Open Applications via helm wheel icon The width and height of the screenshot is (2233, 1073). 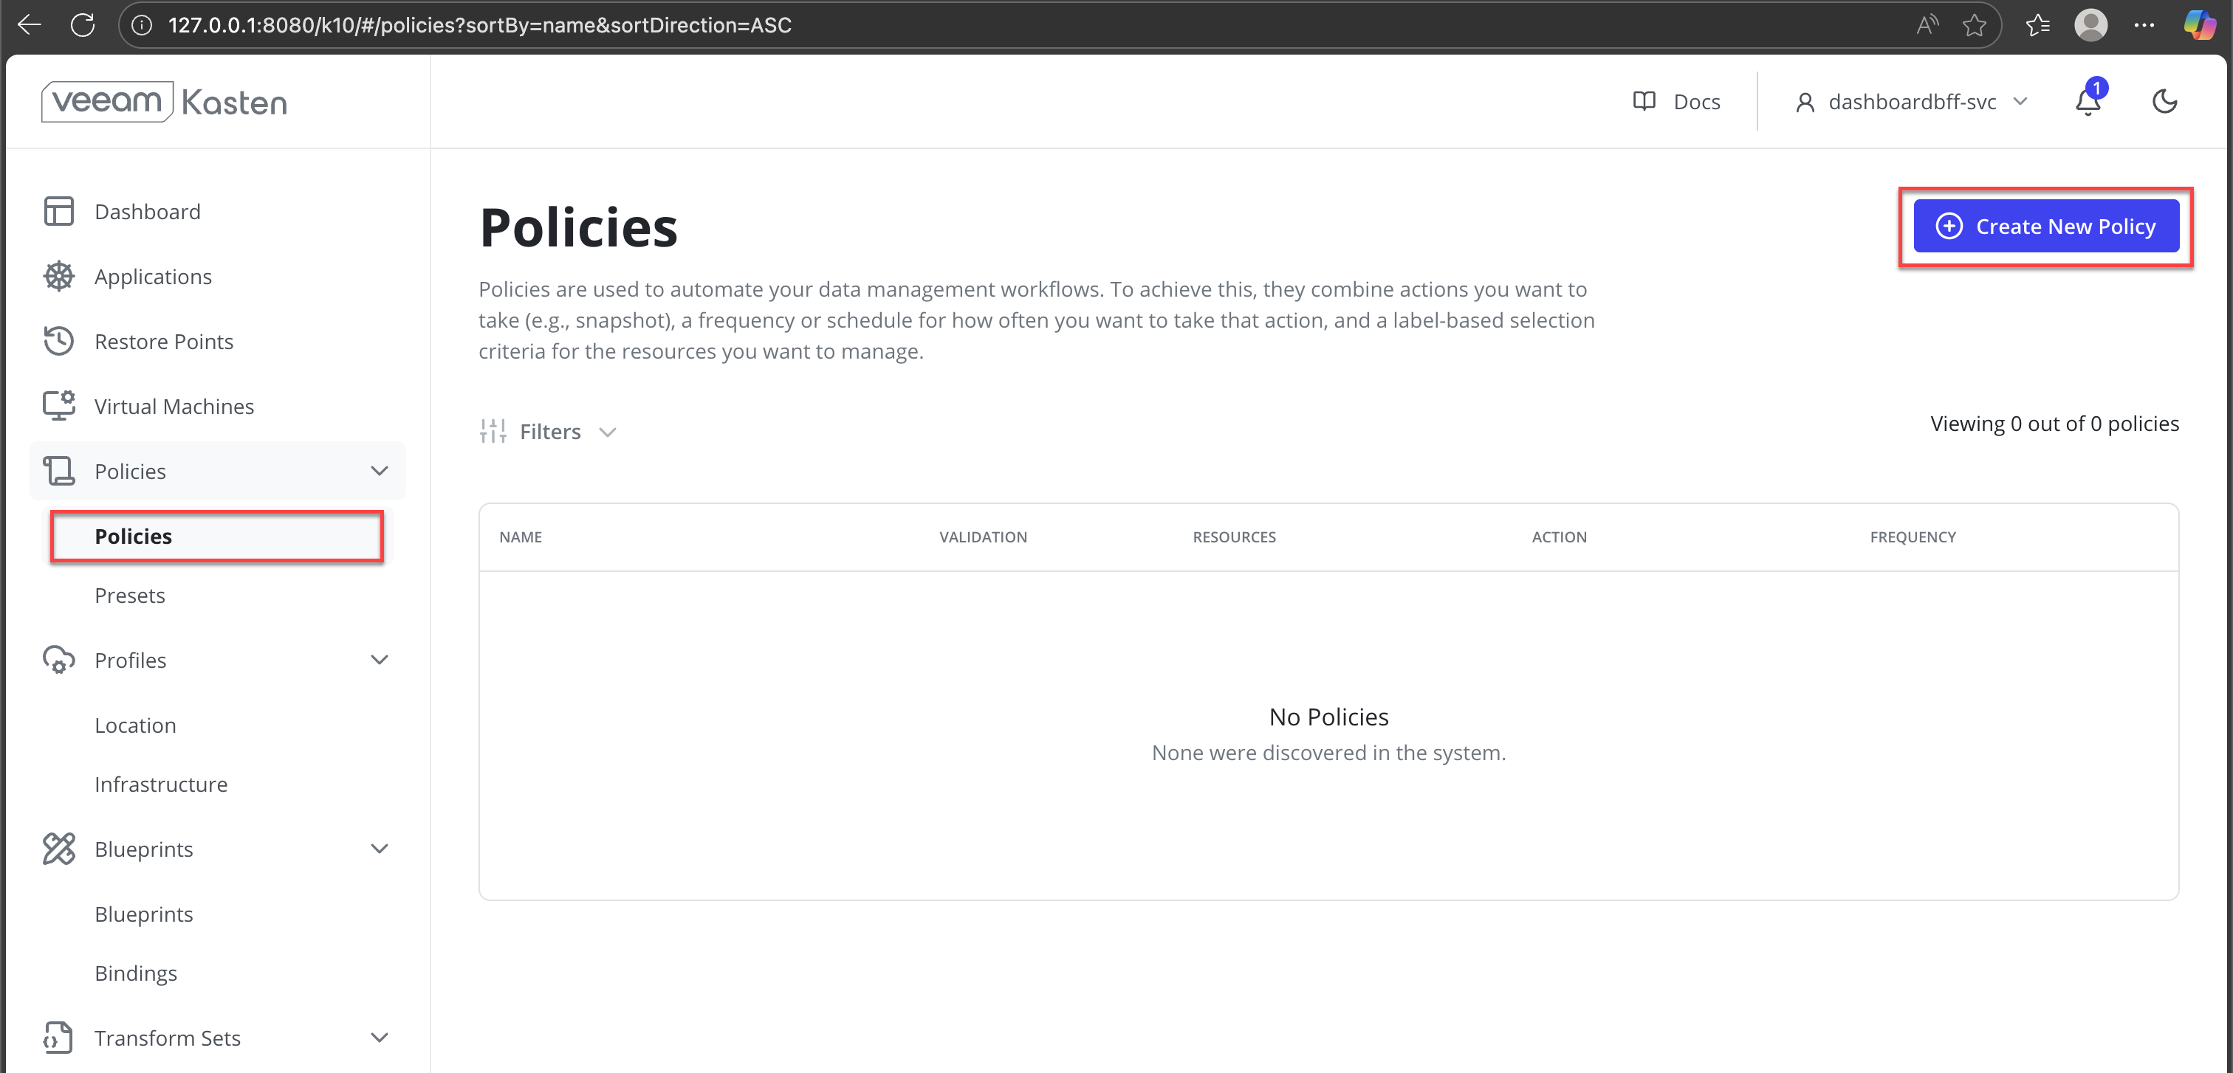point(58,276)
